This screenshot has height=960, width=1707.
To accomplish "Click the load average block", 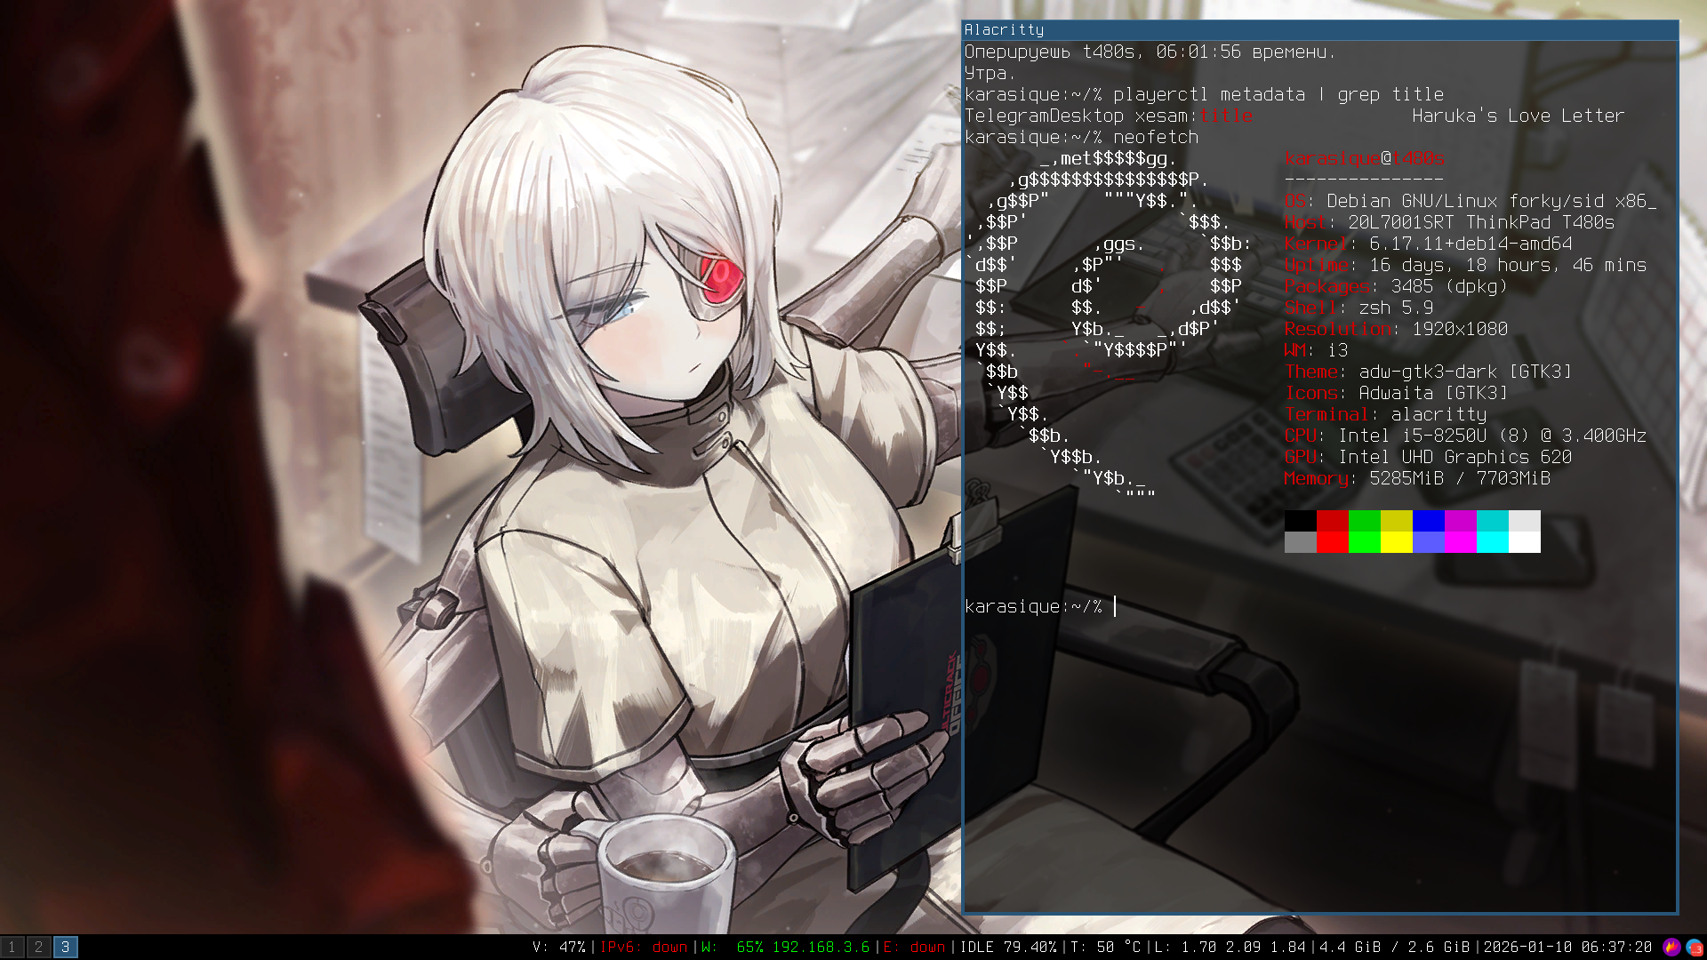I will click(1230, 947).
